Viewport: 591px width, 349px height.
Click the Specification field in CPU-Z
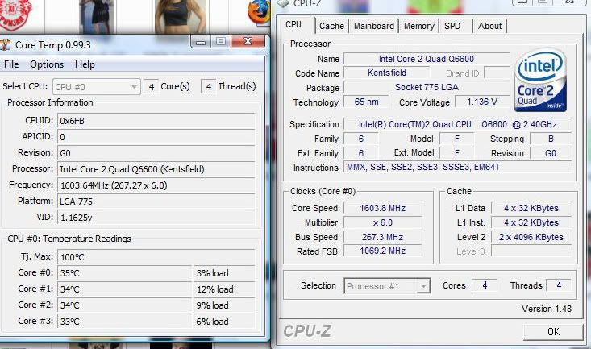point(458,124)
